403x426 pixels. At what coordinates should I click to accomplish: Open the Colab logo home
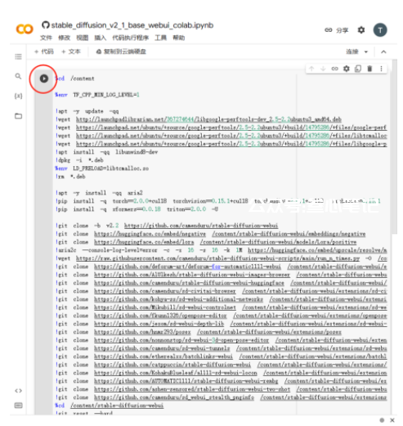click(x=25, y=29)
